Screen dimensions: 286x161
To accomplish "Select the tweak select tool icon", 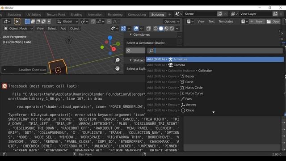I will (17, 21).
